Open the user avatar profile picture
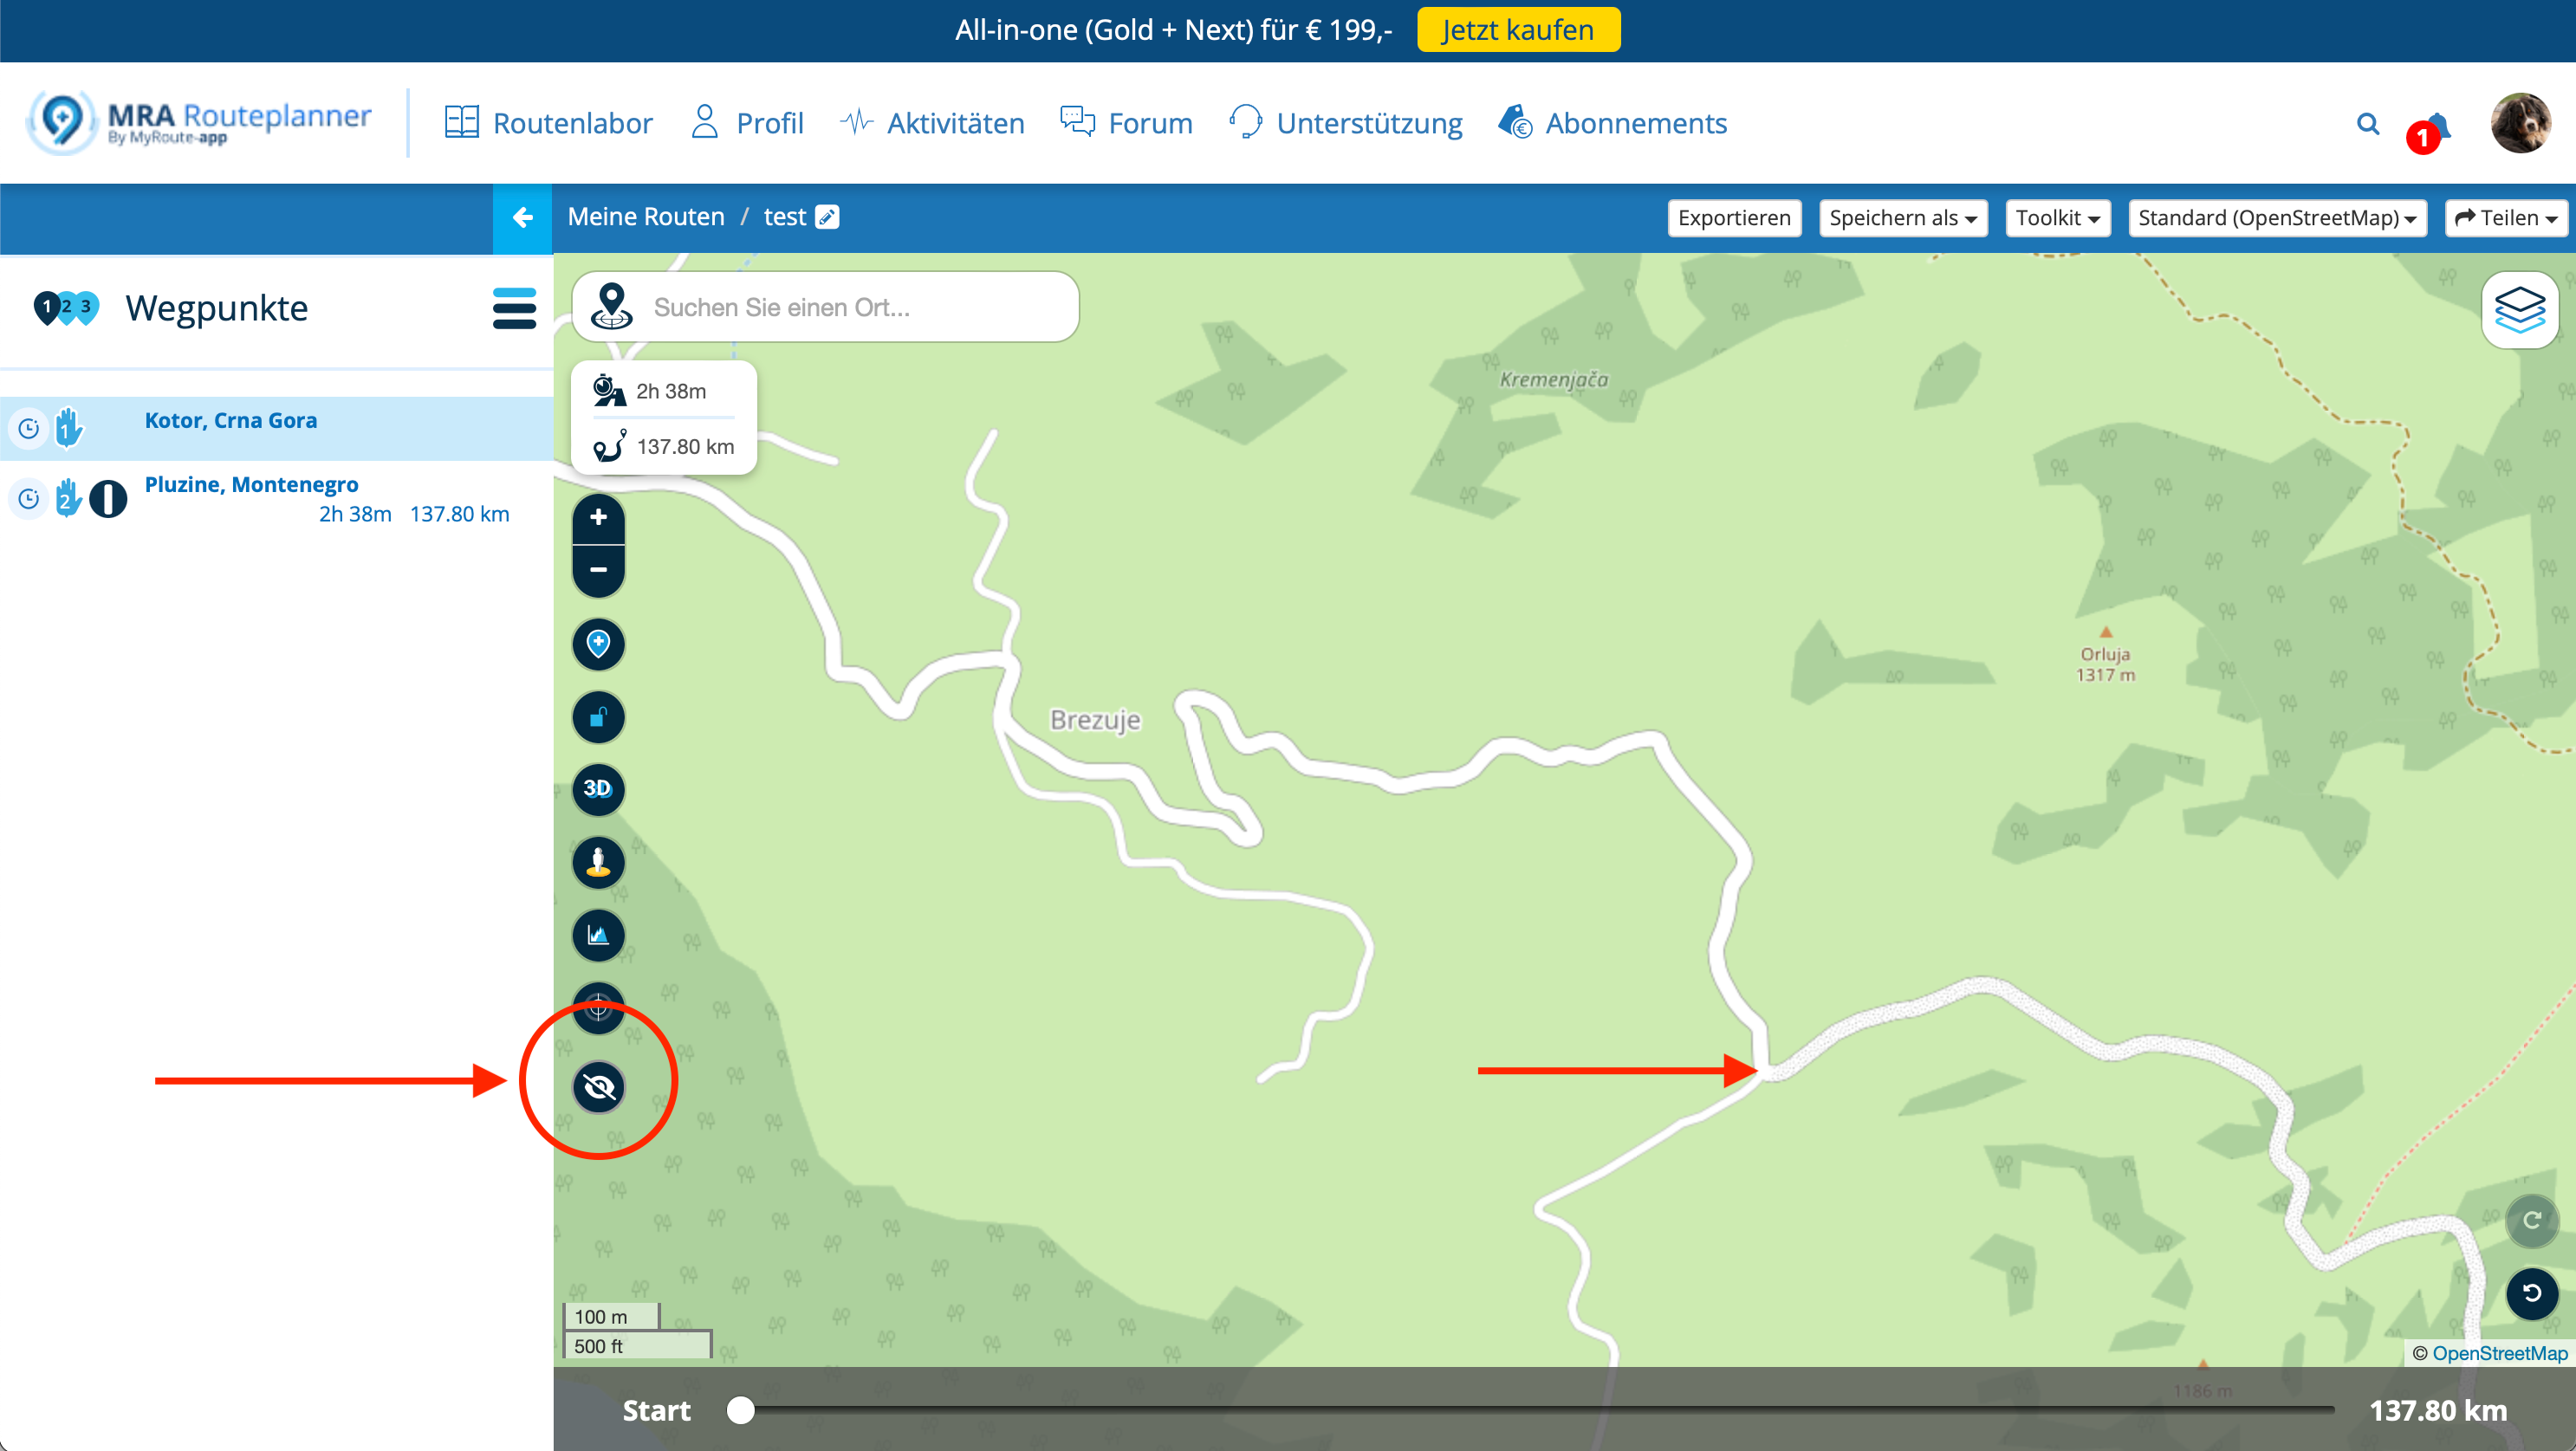2576x1451 pixels. coord(2520,123)
